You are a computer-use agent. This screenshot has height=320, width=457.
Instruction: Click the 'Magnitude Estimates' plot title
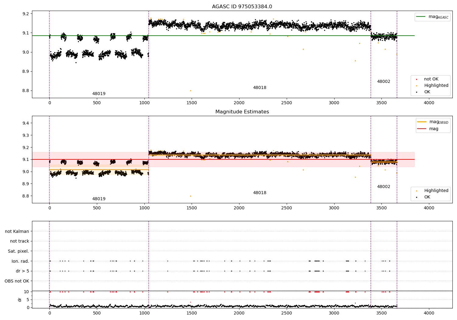click(x=242, y=112)
